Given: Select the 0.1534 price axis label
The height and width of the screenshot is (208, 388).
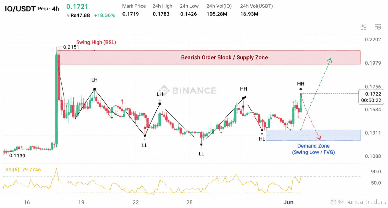Looking at the screenshot, I should [373, 110].
